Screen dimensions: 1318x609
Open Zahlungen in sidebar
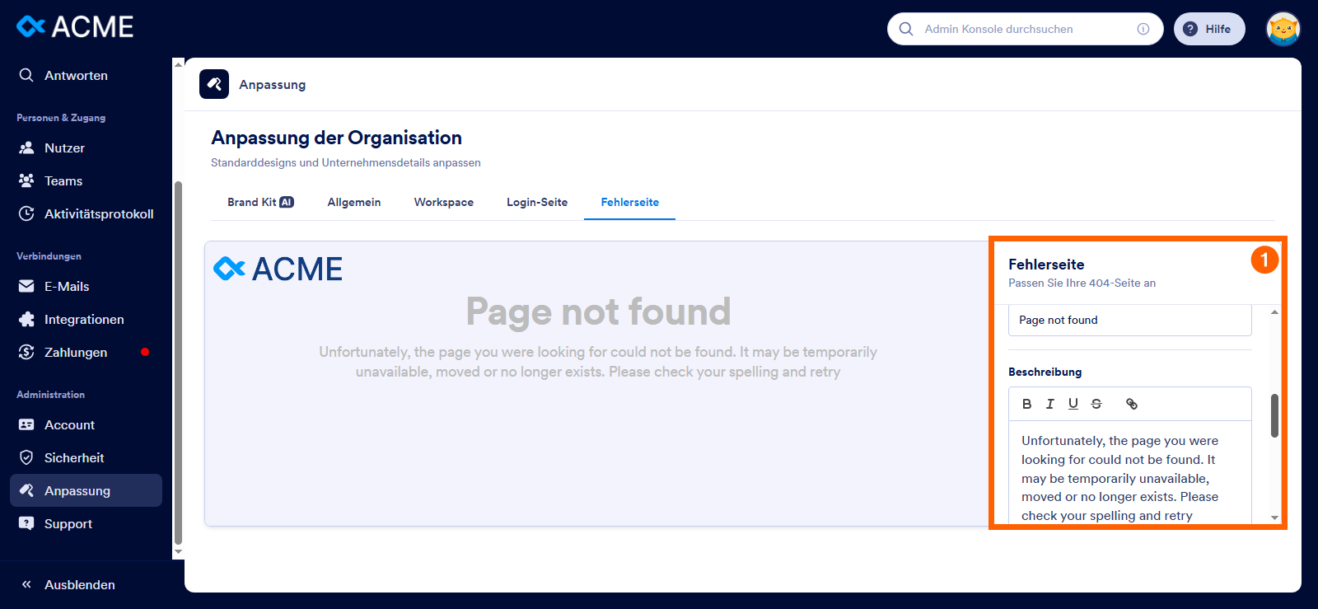86,352
